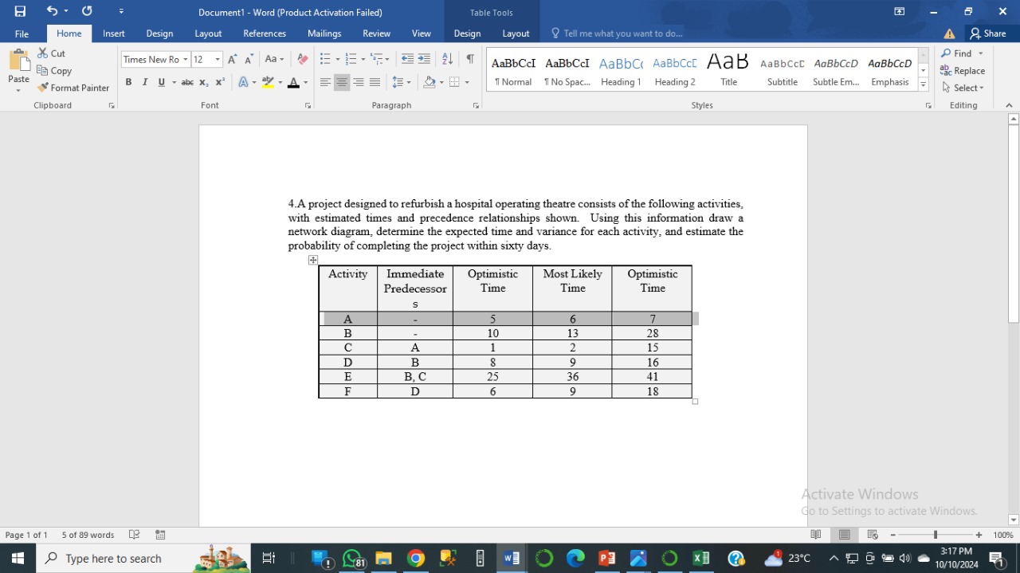
Task: Open Excel from the taskbar
Action: click(701, 558)
